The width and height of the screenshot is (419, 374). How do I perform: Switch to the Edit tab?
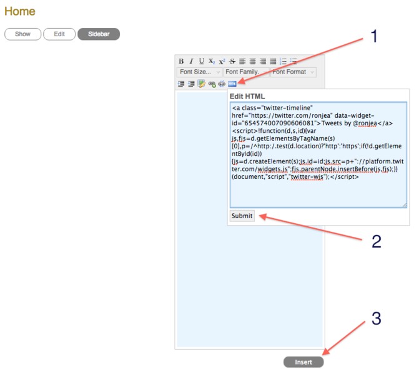point(59,34)
